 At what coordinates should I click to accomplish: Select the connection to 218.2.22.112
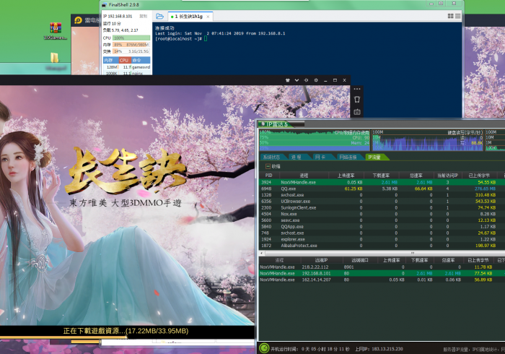click(x=382, y=267)
